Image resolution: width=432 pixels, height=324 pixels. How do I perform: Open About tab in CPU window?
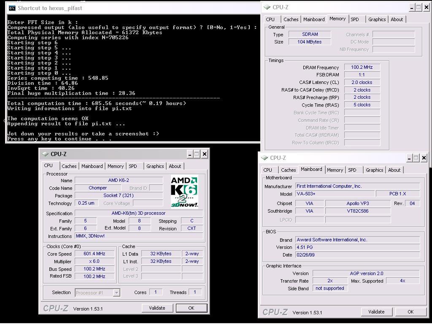(175, 166)
